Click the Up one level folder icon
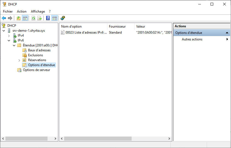 (x=19, y=18)
